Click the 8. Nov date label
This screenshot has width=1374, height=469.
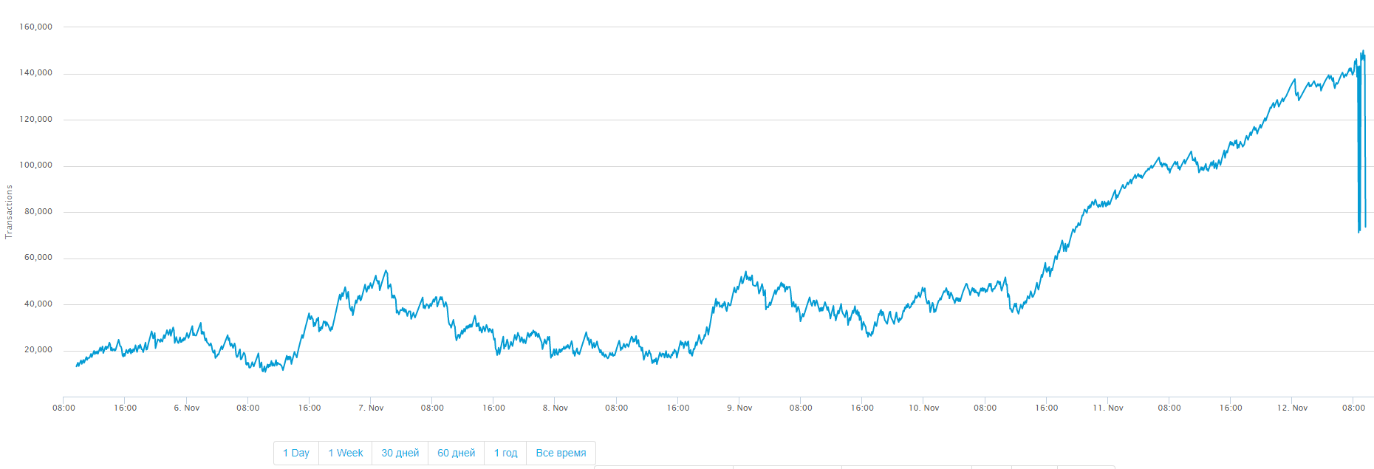(556, 408)
